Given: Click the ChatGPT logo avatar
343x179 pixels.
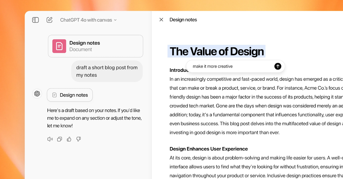Looking at the screenshot, I should [37, 93].
